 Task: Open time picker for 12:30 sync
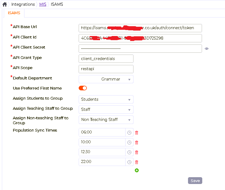[x=129, y=152]
